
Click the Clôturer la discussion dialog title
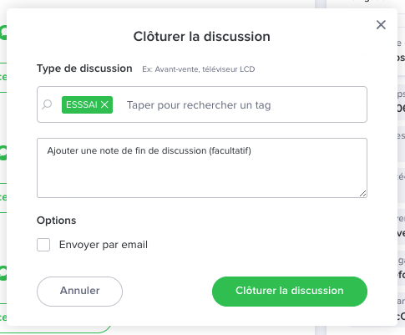point(202,37)
